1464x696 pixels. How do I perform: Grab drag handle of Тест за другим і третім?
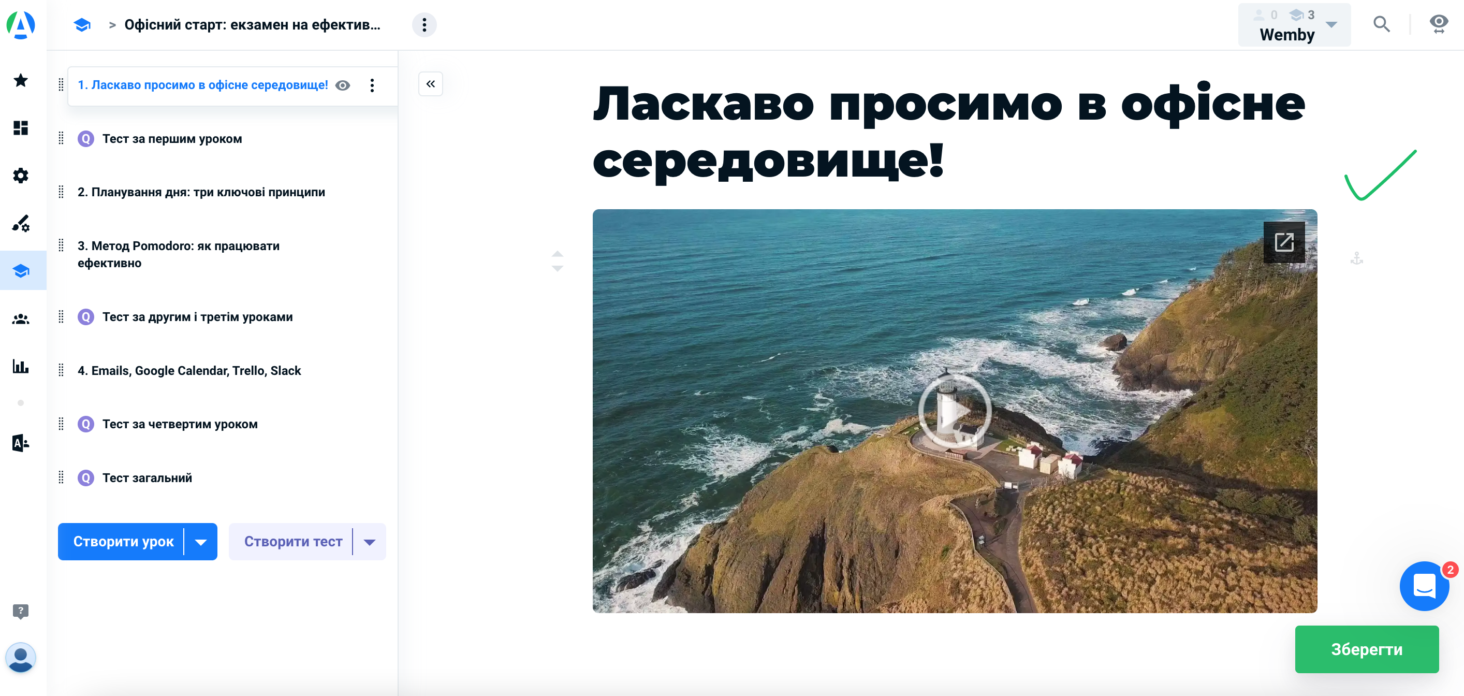pos(61,317)
